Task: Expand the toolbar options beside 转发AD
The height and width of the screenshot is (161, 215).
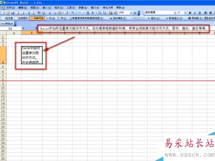Action: coord(15,24)
